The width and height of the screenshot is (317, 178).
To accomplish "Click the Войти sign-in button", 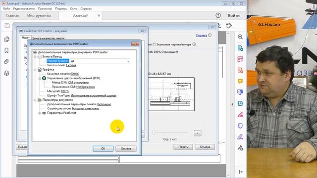I will pyautogui.click(x=234, y=15).
